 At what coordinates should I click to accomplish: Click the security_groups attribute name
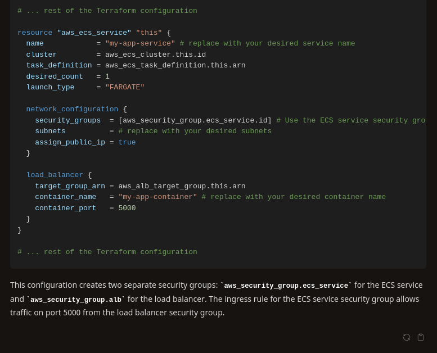tap(67, 120)
